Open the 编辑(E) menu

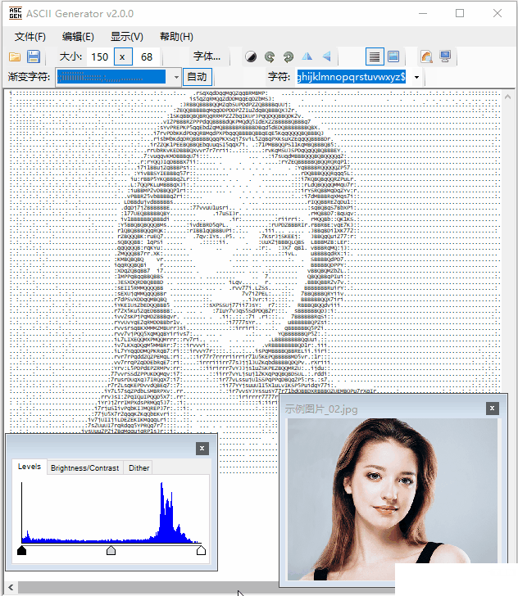tap(78, 37)
